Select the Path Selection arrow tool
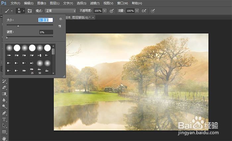Viewport: 232px width, 141px height. (4, 126)
